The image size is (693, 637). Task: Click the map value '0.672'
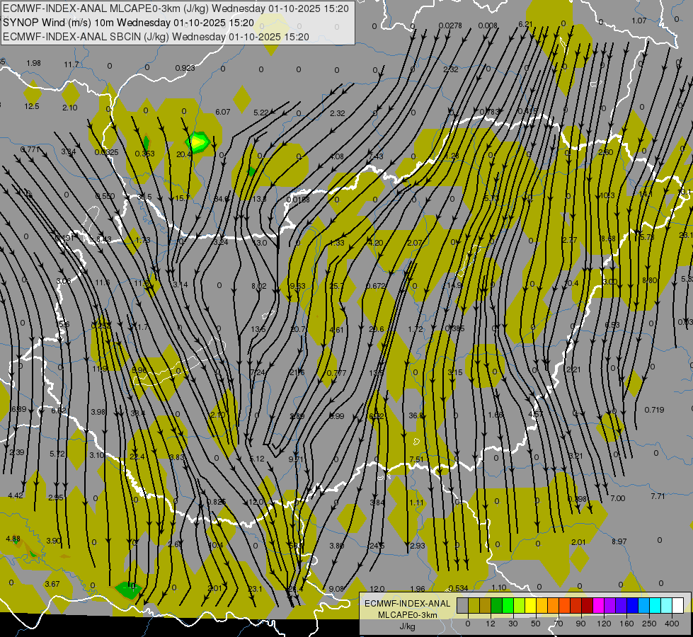pos(376,286)
